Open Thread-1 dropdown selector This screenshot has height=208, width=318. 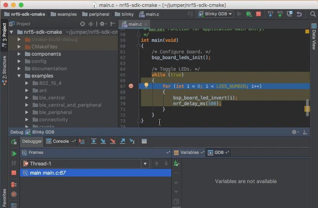(x=145, y=163)
